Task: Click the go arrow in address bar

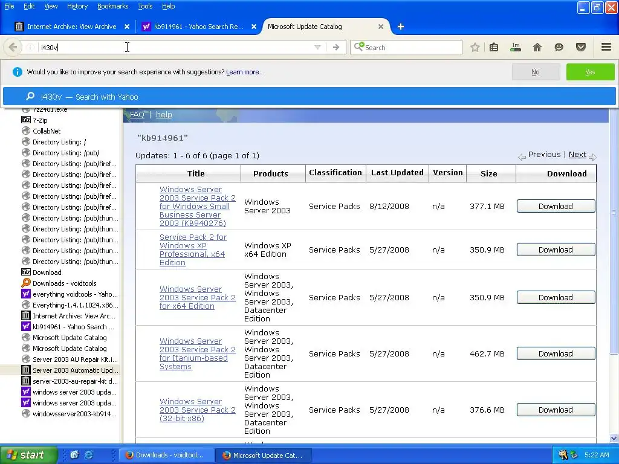Action: coord(336,47)
